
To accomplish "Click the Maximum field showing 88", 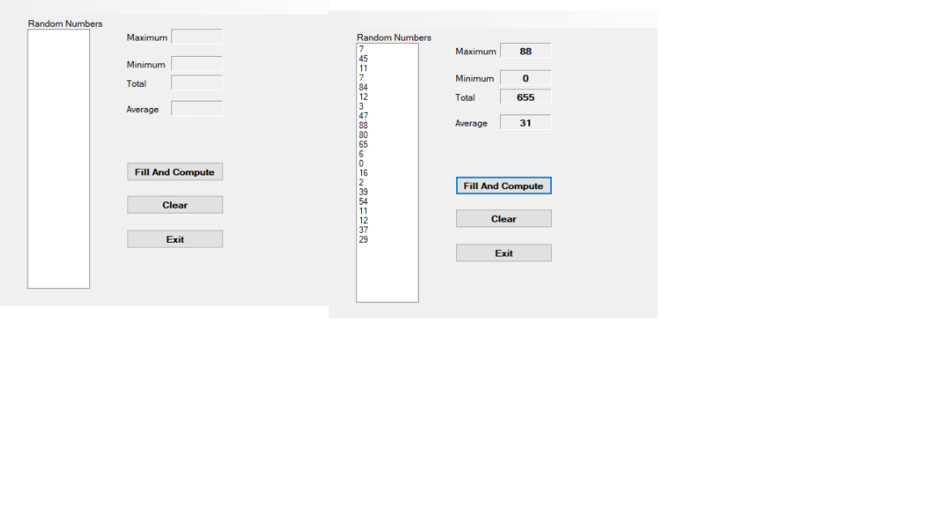I will click(526, 50).
